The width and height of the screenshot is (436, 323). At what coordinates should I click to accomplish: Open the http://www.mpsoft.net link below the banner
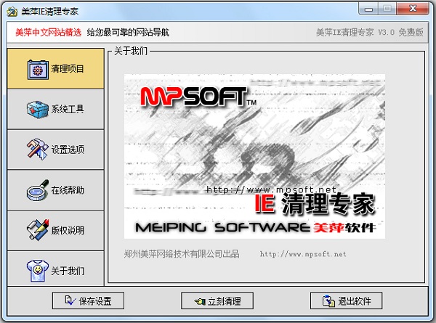click(x=303, y=254)
